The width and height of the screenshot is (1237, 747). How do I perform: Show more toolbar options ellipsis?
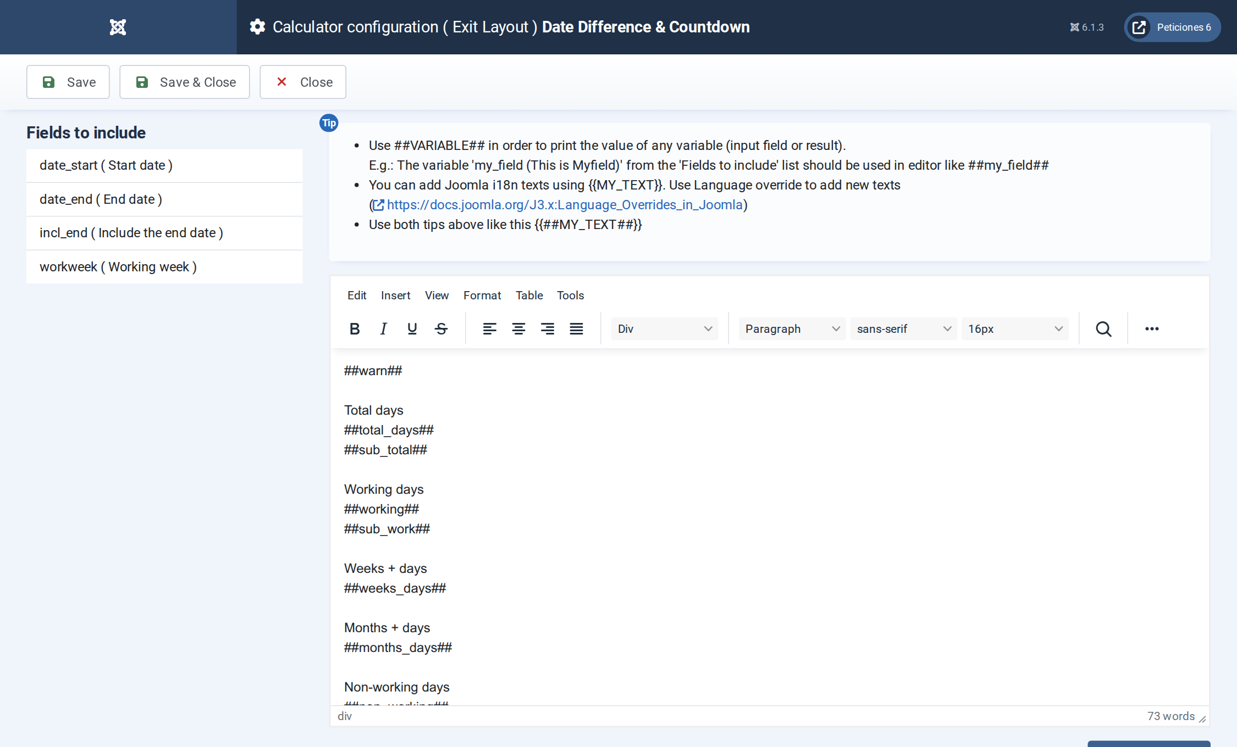coord(1152,328)
